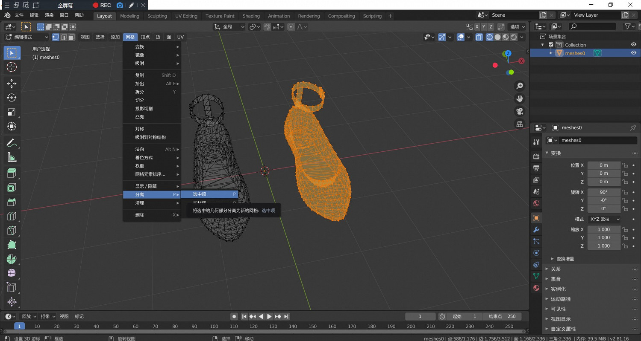Open the edit mode dropdown

point(27,37)
